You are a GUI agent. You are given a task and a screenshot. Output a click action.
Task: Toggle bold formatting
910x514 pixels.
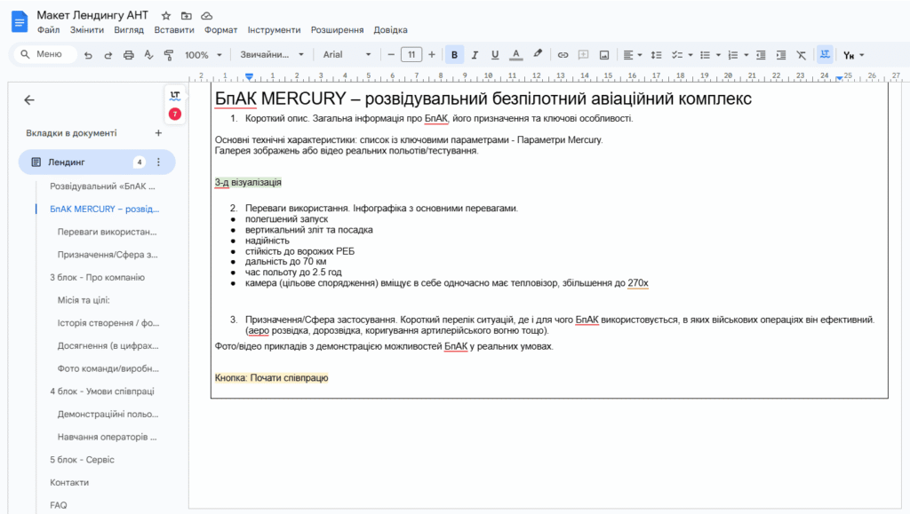click(x=454, y=55)
